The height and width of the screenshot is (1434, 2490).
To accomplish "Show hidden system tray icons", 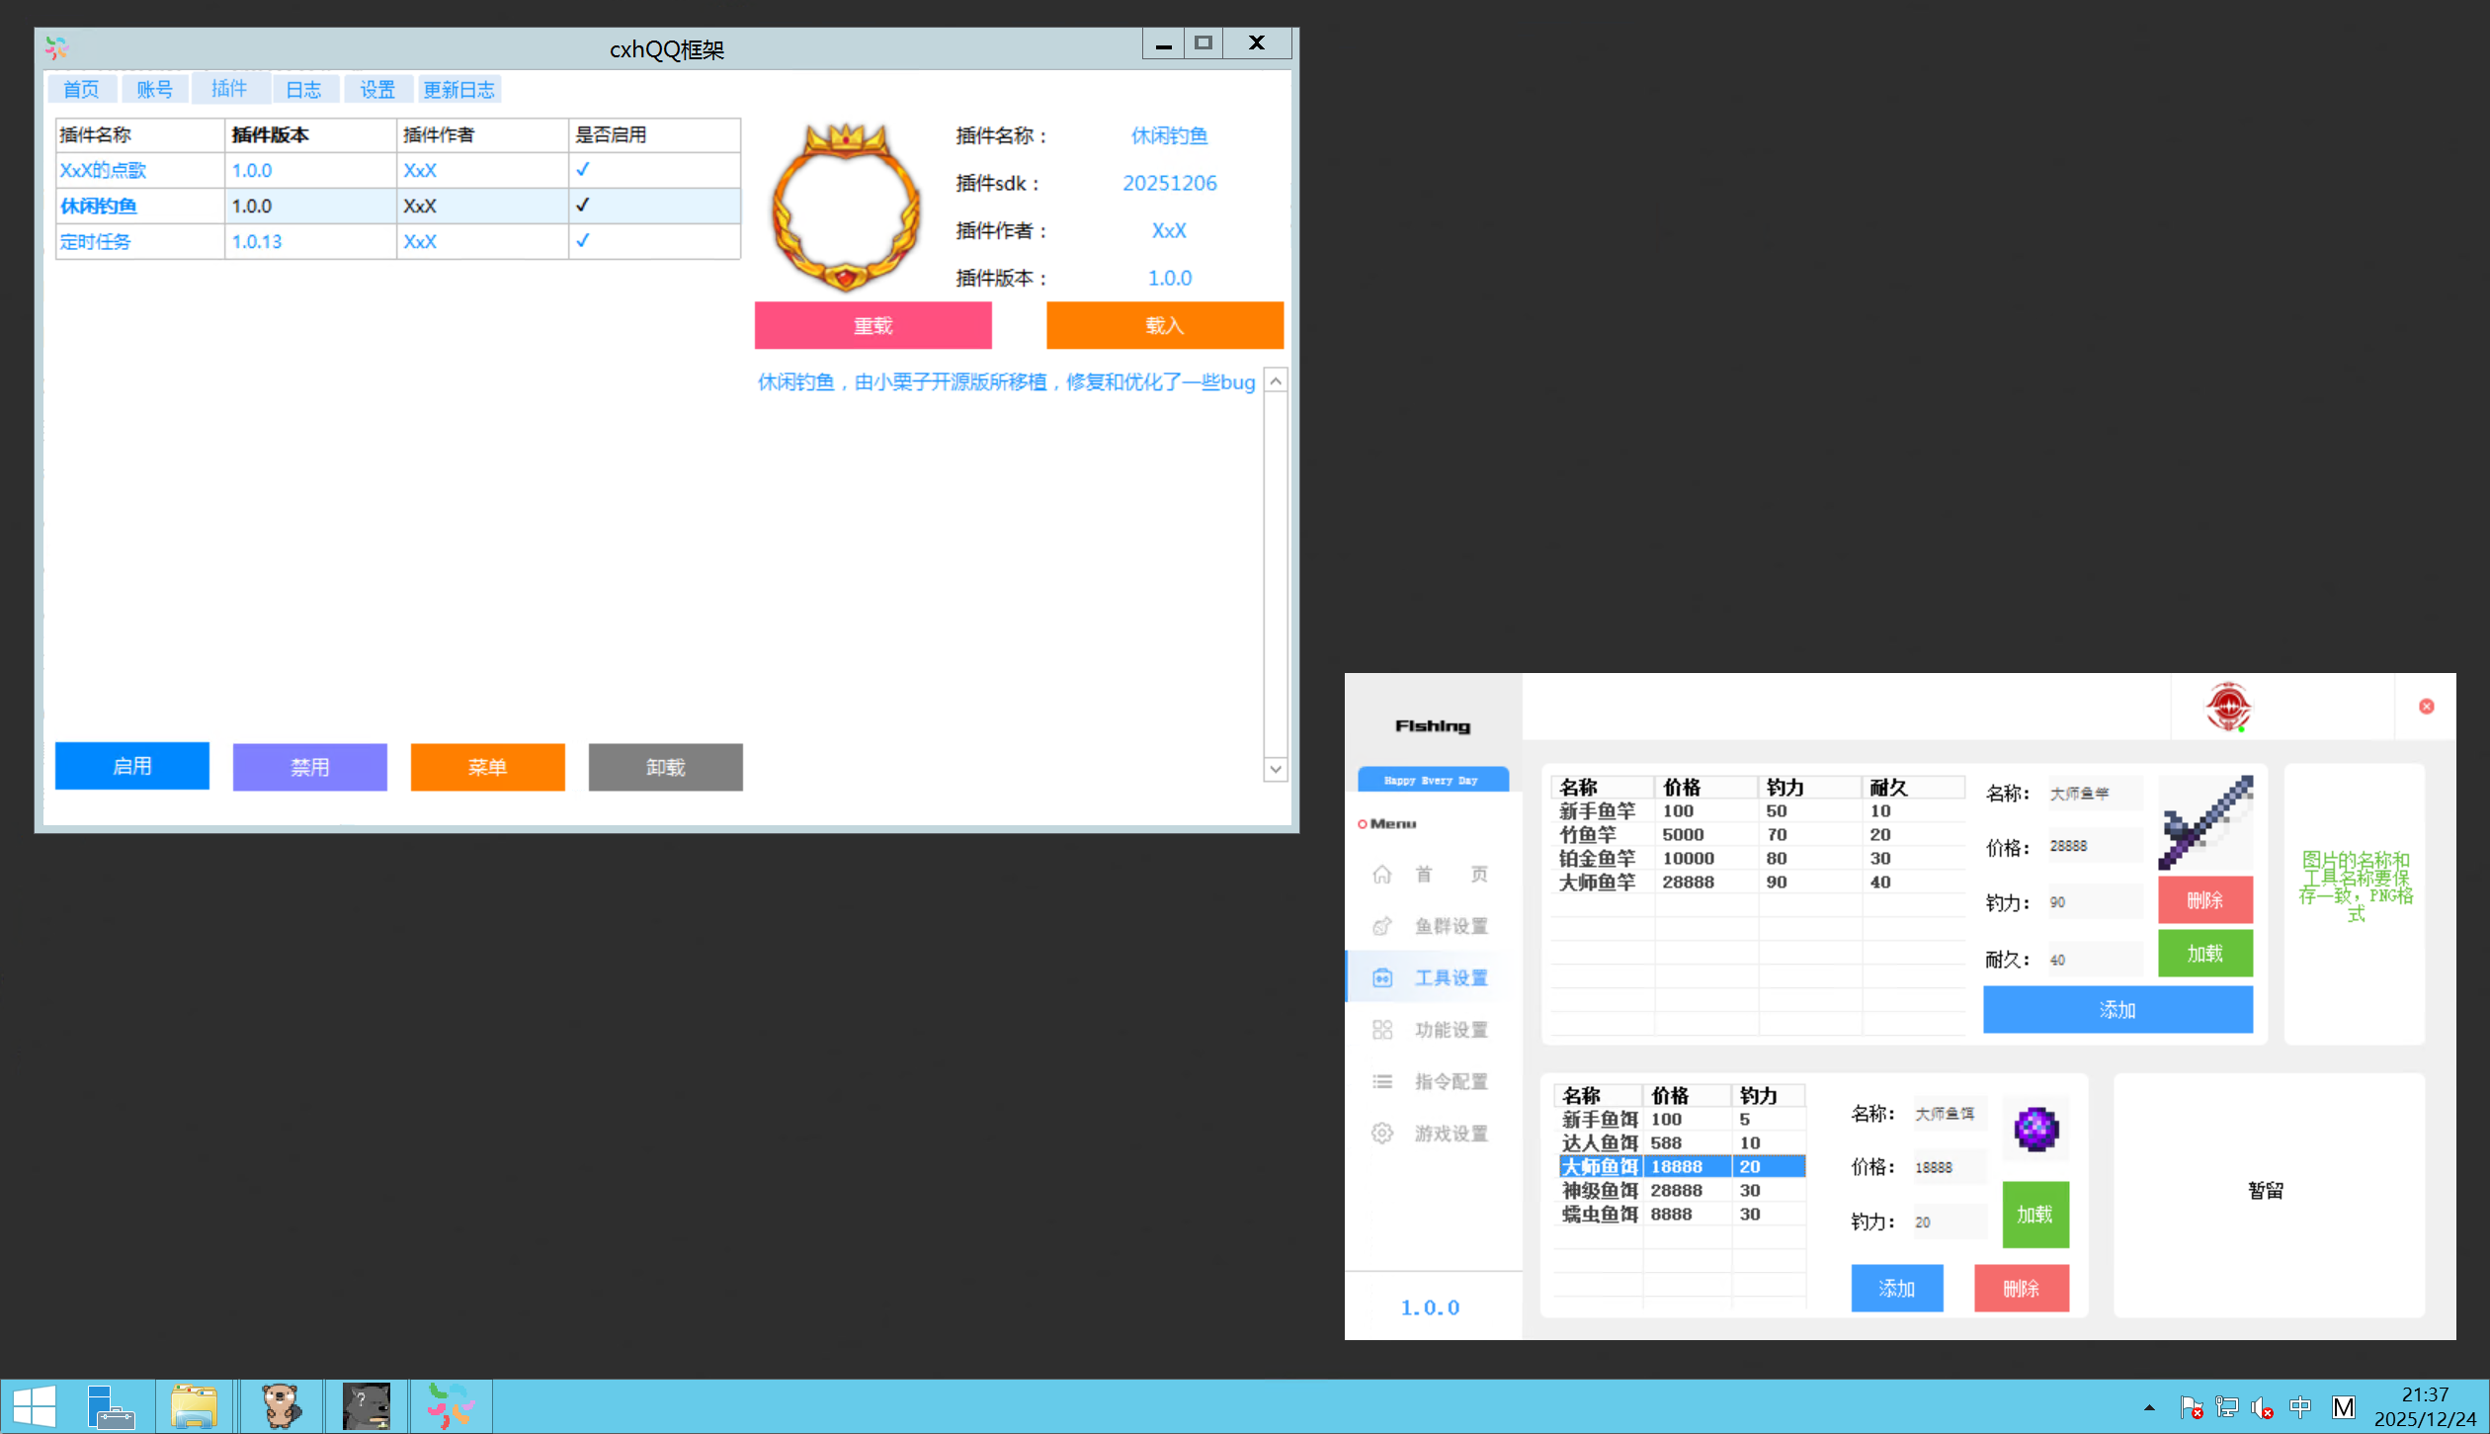I will pos(2149,1407).
